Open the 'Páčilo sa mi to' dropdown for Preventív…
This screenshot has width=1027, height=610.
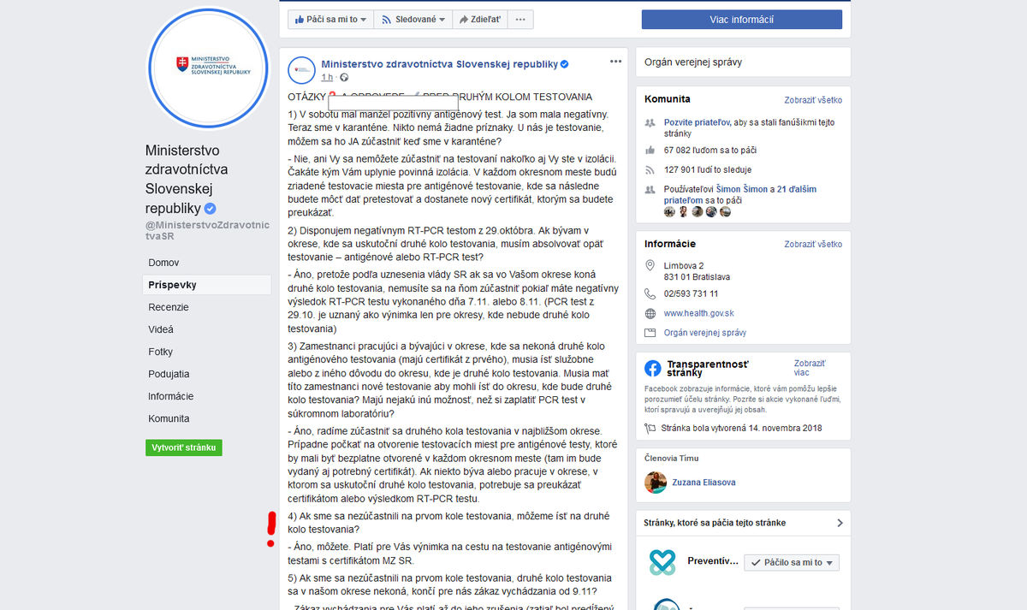click(791, 562)
